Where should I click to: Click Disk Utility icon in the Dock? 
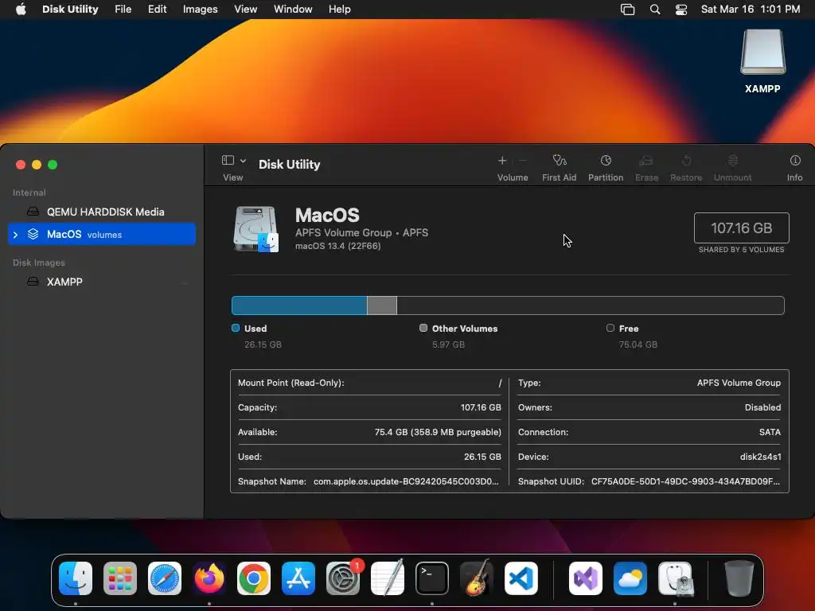(675, 578)
